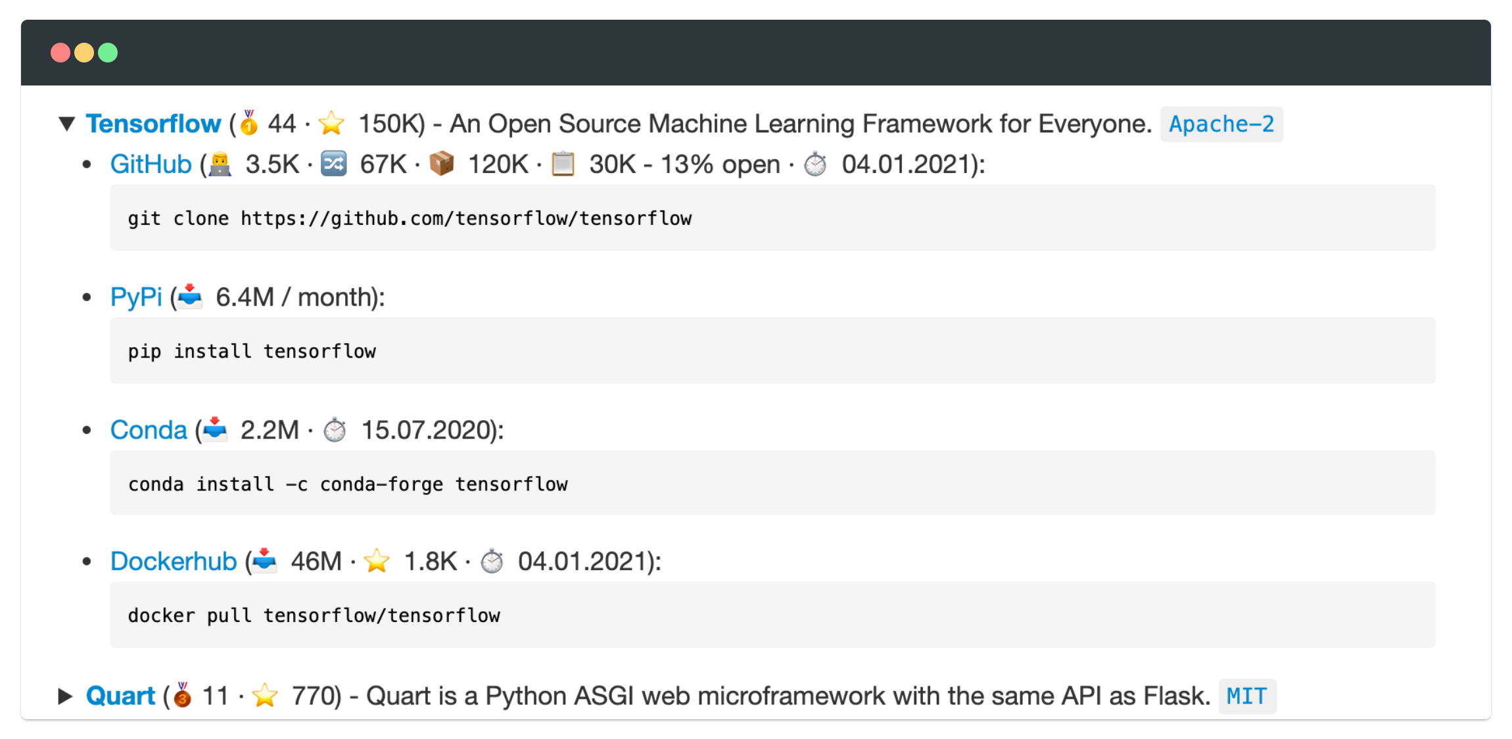1512x739 pixels.
Task: Open the Quart project link
Action: (120, 696)
